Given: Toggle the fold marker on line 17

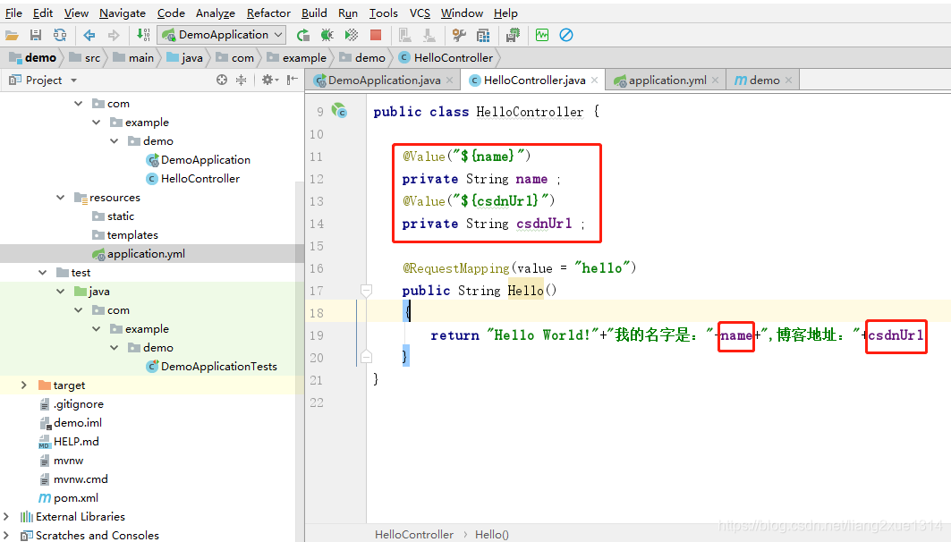Looking at the screenshot, I should 366,291.
